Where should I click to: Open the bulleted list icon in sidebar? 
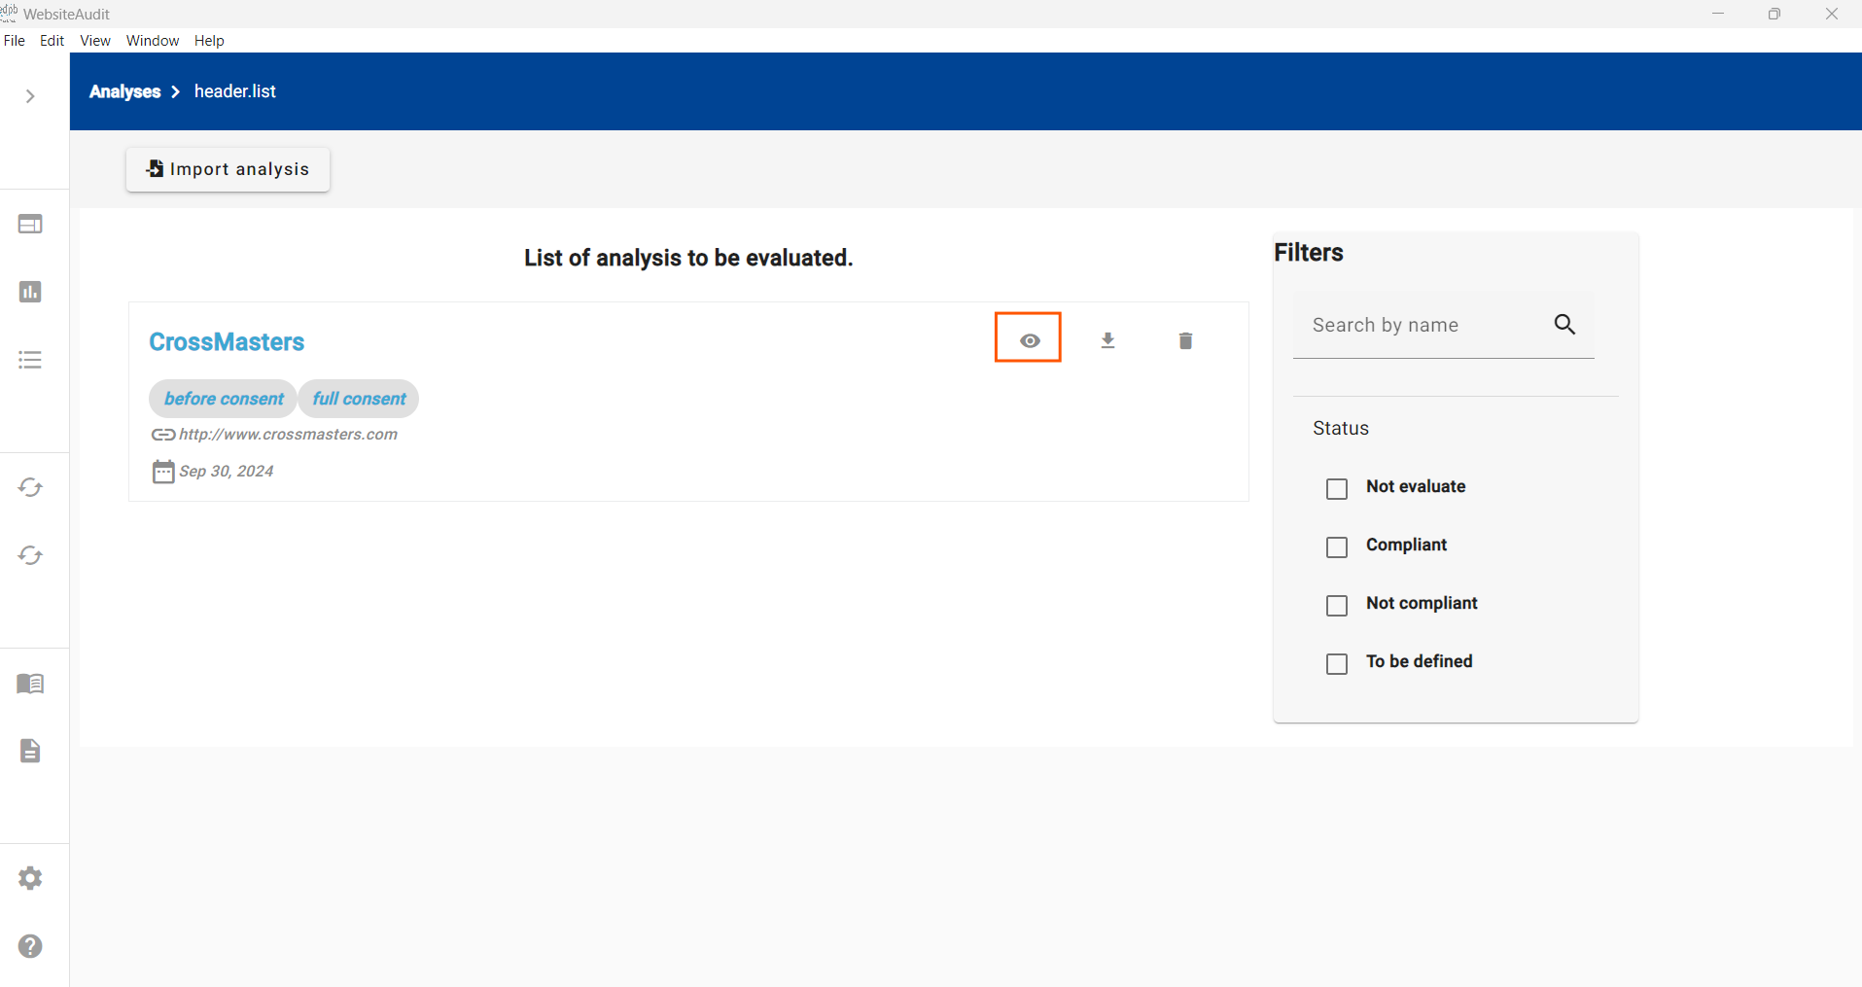(x=30, y=360)
